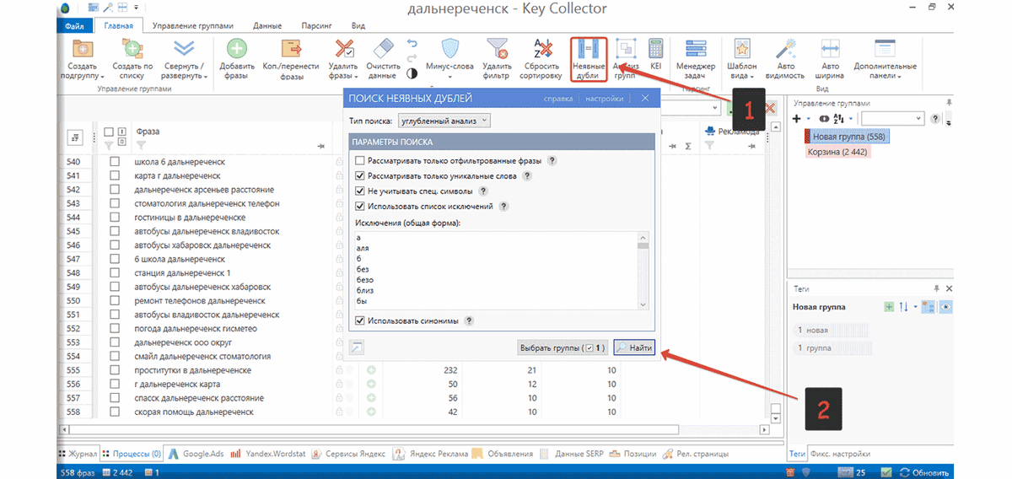Screen dimensions: 1012x479
Task: Click green add-tag icon in Теги panel
Action: pos(888,307)
